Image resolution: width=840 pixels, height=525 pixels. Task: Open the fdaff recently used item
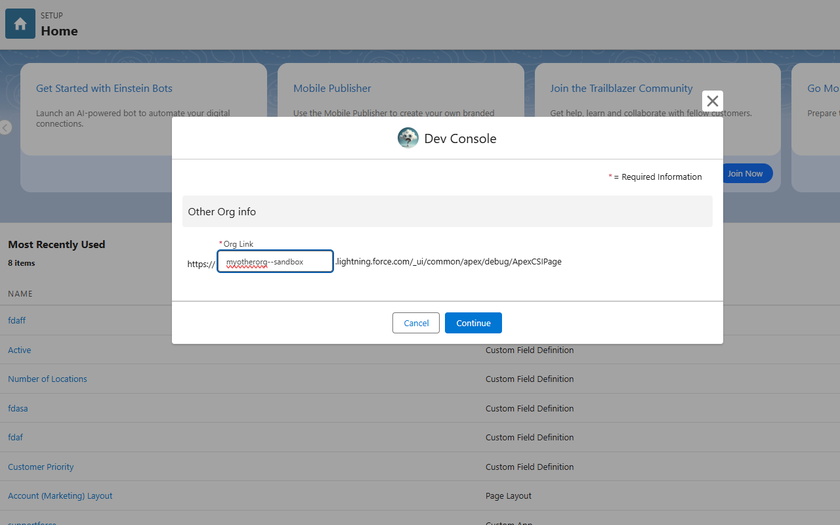tap(17, 320)
